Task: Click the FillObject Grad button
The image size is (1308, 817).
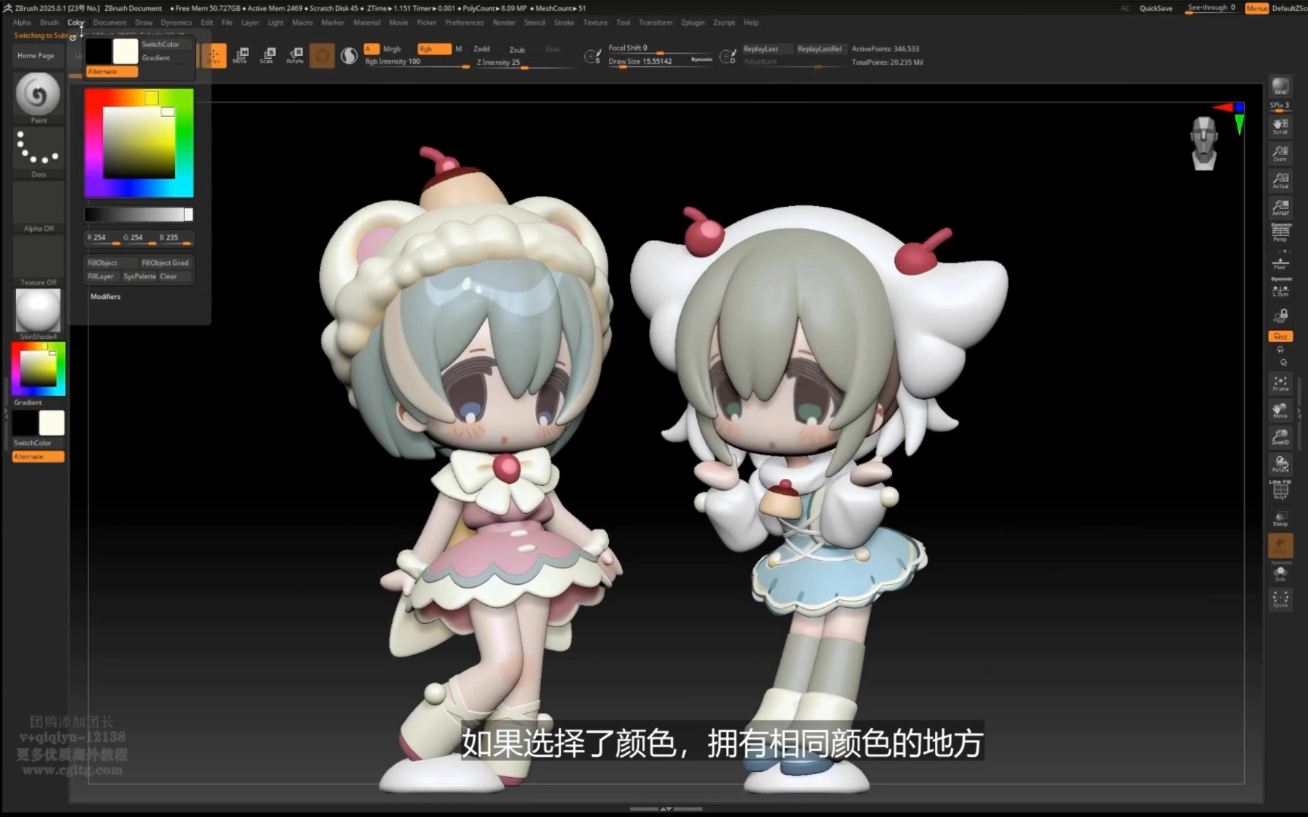Action: 165,263
